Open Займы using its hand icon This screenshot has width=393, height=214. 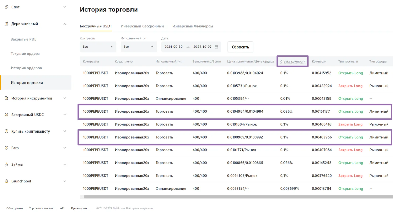6,164
